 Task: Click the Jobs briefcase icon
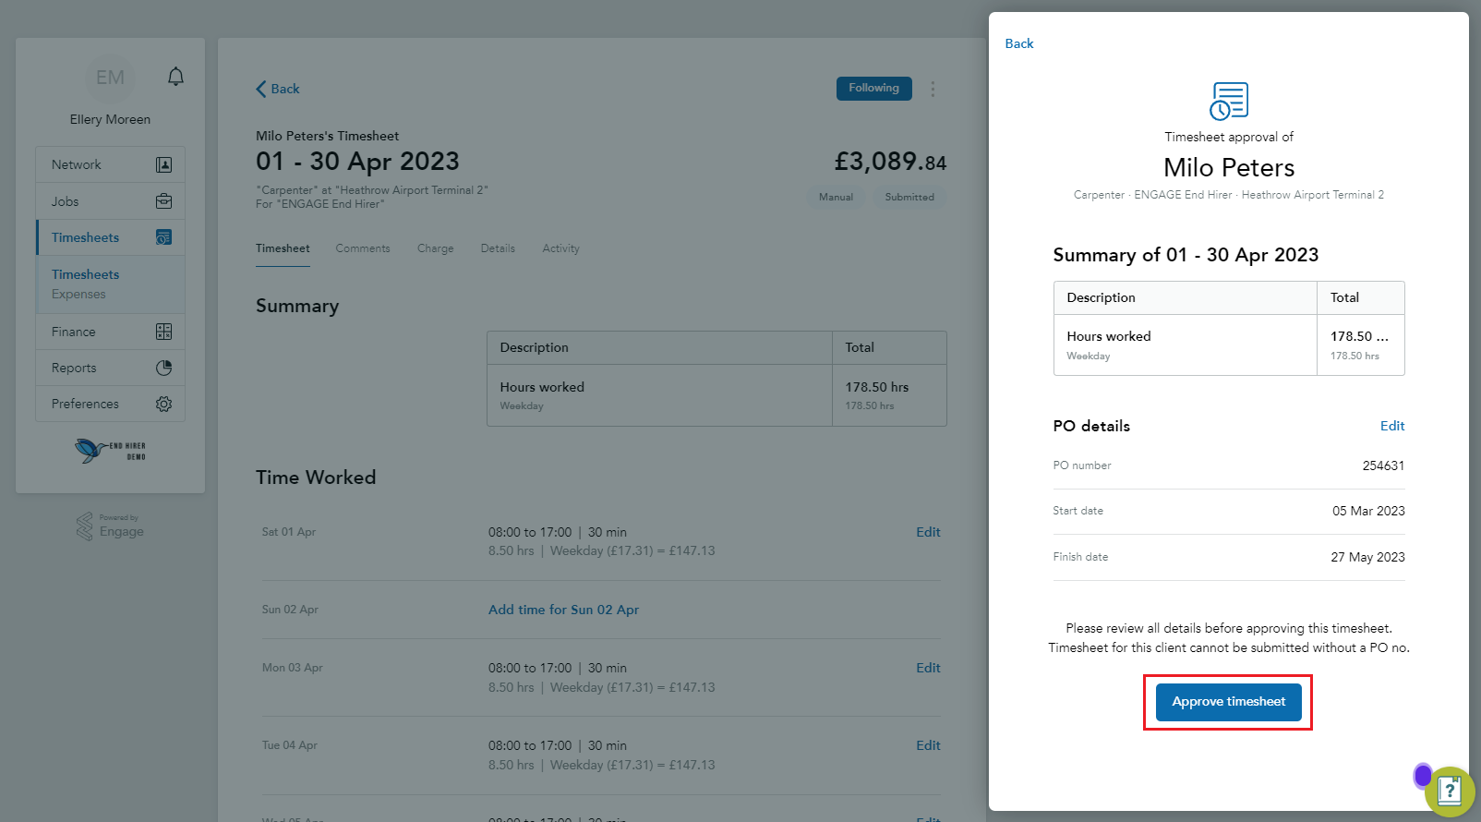(x=163, y=201)
